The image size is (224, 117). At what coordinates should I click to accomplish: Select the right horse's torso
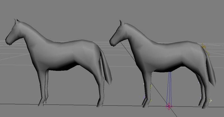171,56
